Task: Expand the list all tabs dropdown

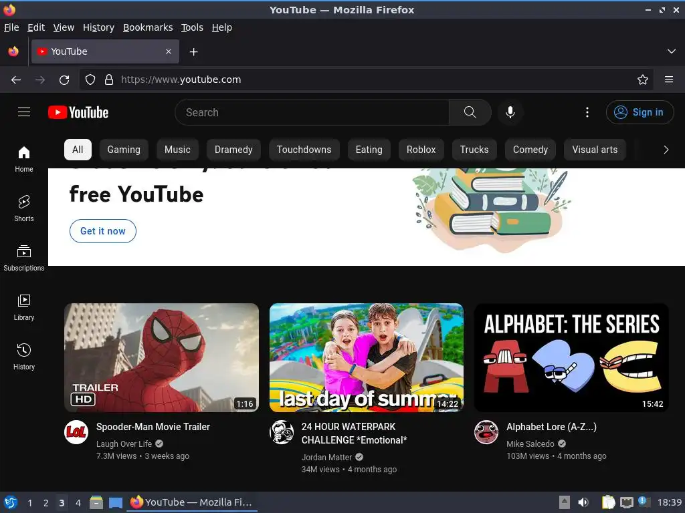Action: pos(672,51)
